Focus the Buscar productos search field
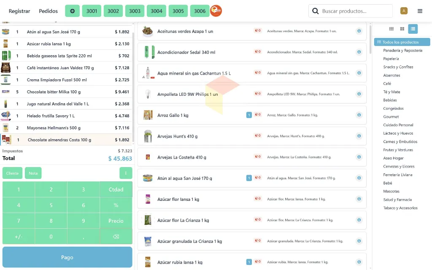Screen dimensions: 432x270 (351, 11)
